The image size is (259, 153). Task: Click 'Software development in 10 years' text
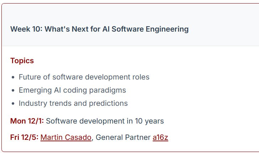(105, 121)
